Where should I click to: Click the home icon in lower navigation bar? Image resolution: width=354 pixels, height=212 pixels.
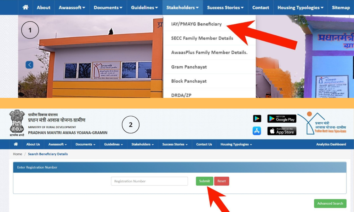click(x=16, y=144)
